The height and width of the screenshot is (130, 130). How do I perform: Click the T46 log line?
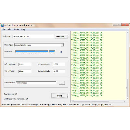pos(87,88)
